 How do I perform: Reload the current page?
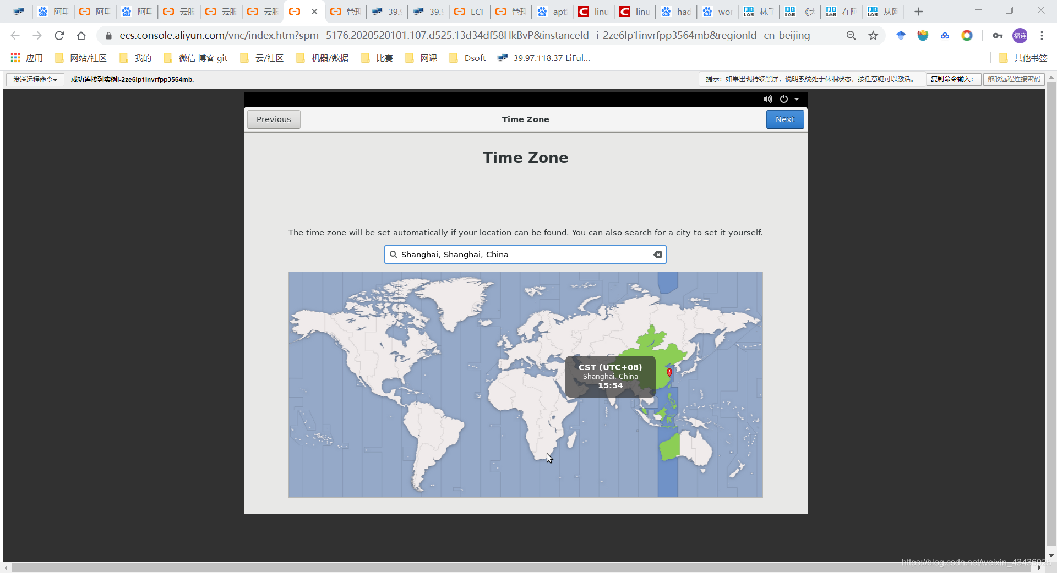point(59,35)
